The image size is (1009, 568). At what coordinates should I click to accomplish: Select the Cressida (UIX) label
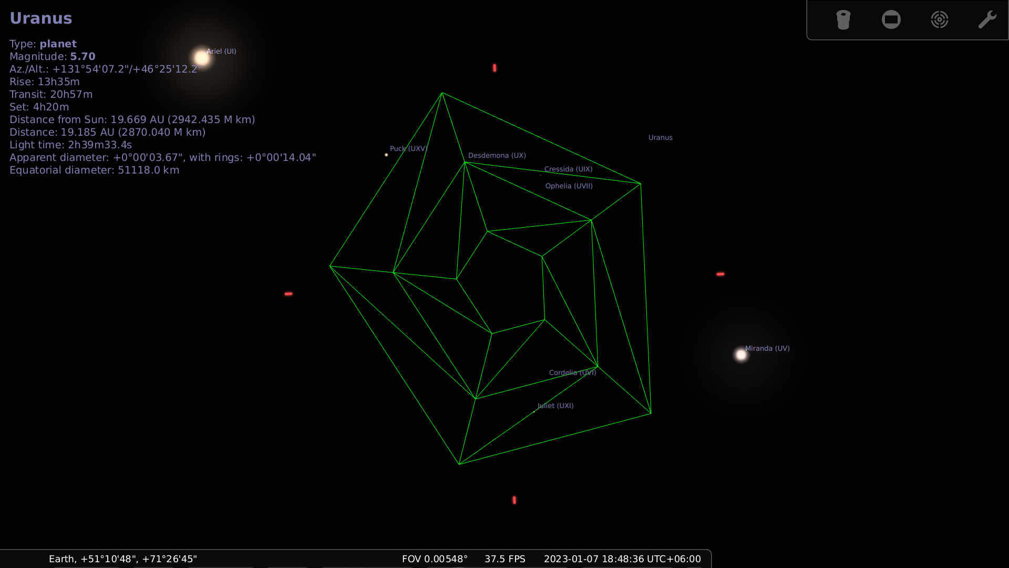click(x=568, y=169)
